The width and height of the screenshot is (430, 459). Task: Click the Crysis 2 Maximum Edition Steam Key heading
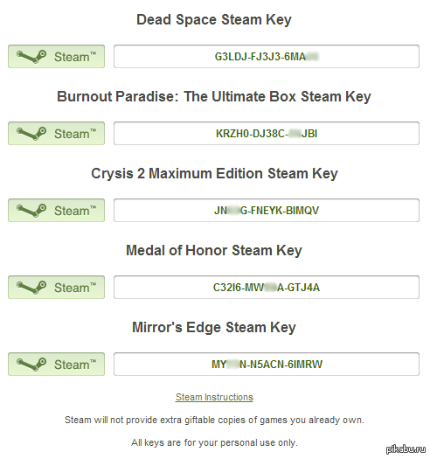214,174
